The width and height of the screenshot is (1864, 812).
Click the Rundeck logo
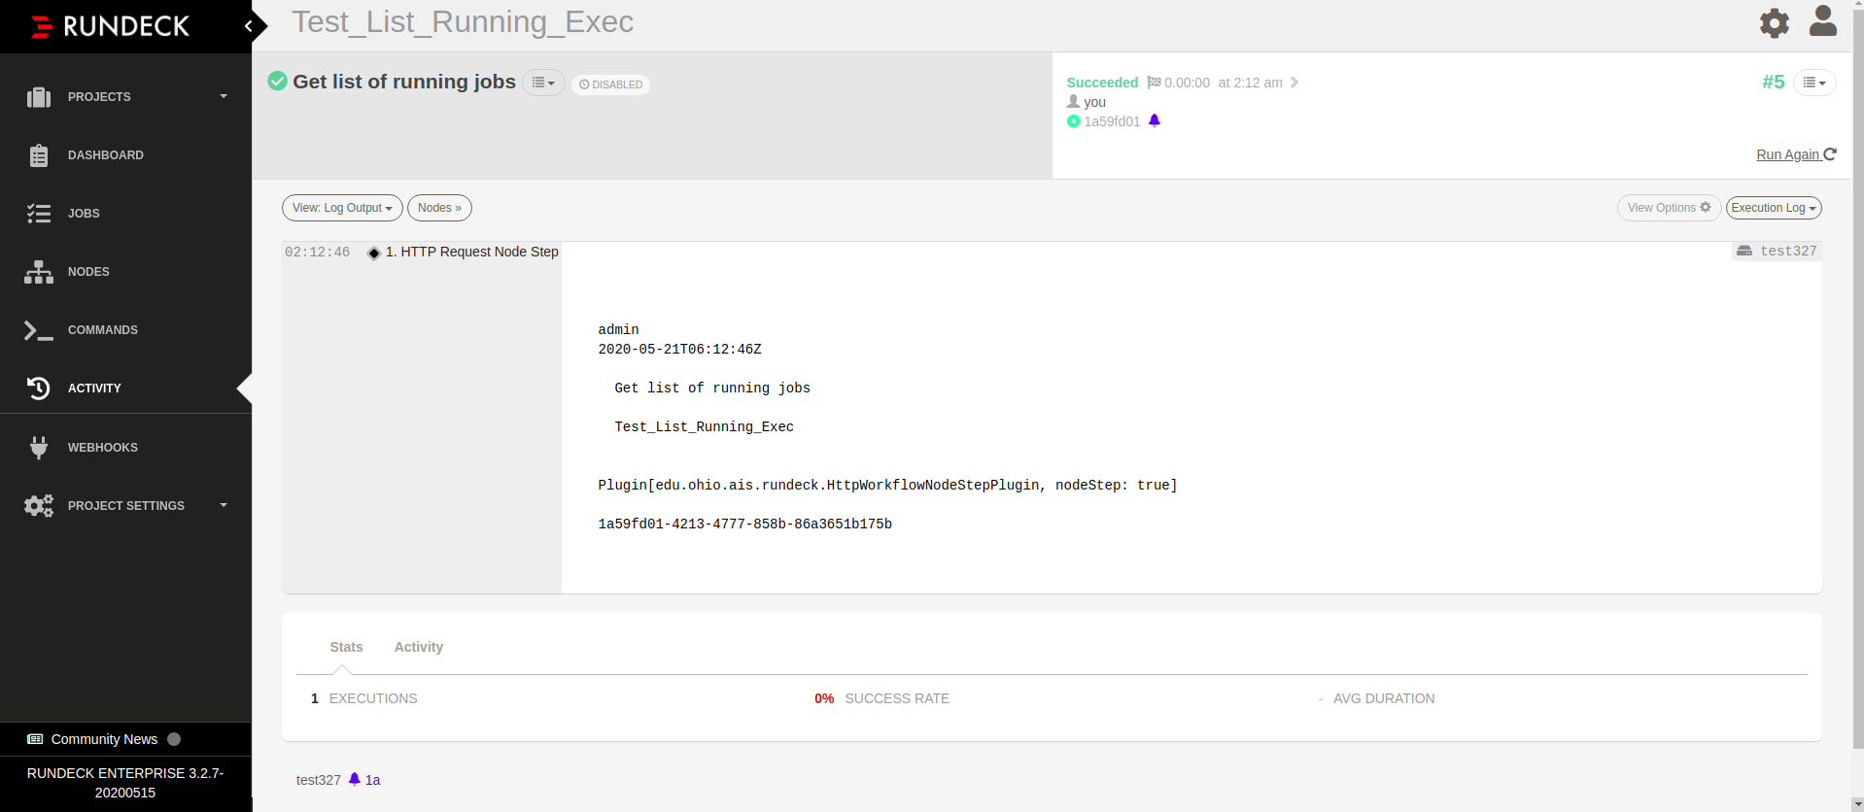[110, 26]
